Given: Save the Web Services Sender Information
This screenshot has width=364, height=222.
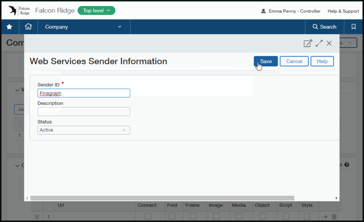Looking at the screenshot, I should [265, 61].
